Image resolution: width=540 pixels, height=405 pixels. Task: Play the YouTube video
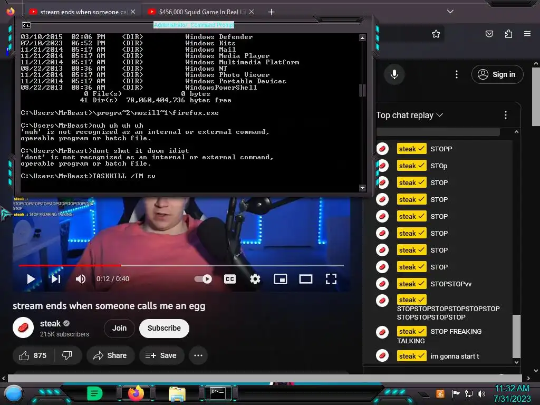[x=31, y=279]
